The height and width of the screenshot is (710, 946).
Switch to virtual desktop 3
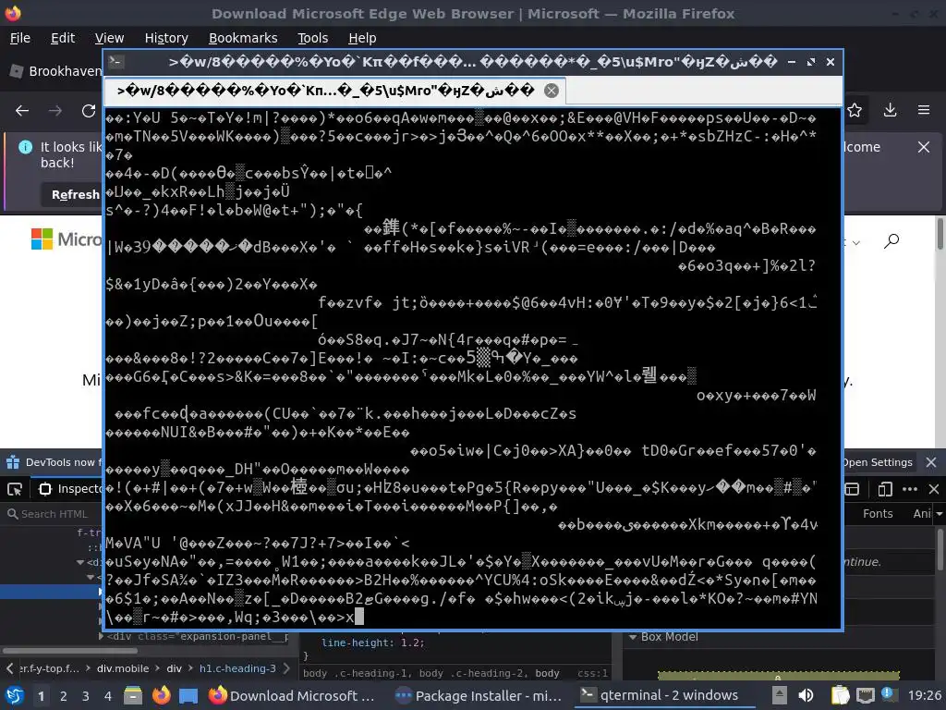(86, 696)
